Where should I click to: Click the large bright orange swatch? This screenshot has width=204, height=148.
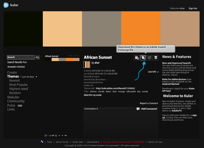(141, 29)
